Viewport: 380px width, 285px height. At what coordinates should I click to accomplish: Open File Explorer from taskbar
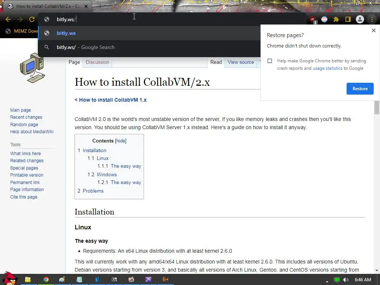[28, 280]
